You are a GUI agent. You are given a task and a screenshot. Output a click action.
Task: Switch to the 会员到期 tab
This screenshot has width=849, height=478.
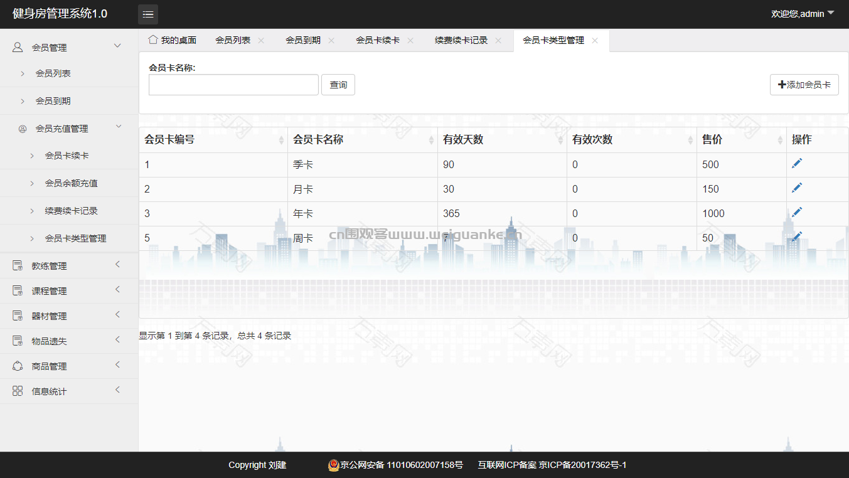[303, 40]
